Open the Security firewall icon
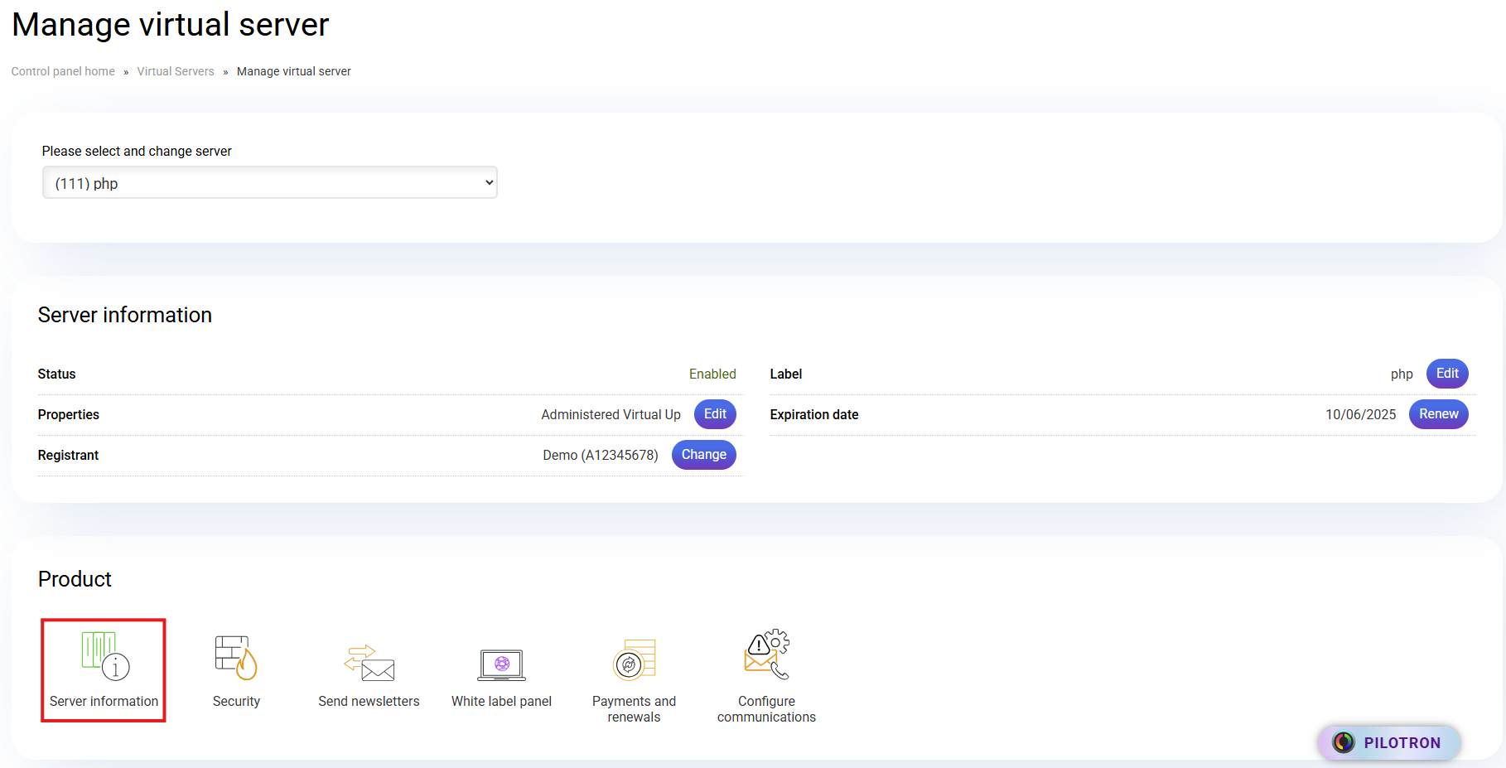The image size is (1506, 768). 236,658
